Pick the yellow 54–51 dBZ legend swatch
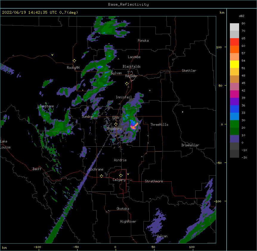This screenshot has width=257, height=251. [x=234, y=64]
